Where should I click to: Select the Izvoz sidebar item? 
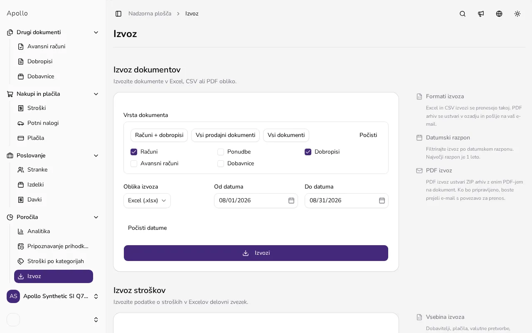(54, 276)
